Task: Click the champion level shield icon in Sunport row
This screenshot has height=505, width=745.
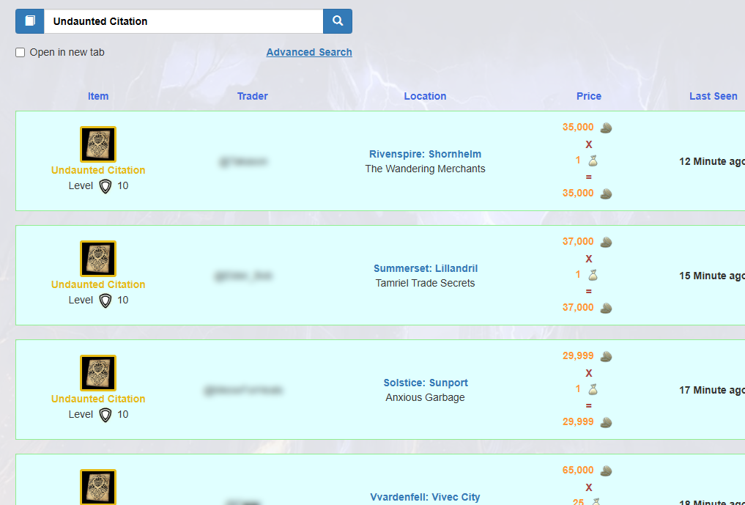Action: tap(105, 415)
